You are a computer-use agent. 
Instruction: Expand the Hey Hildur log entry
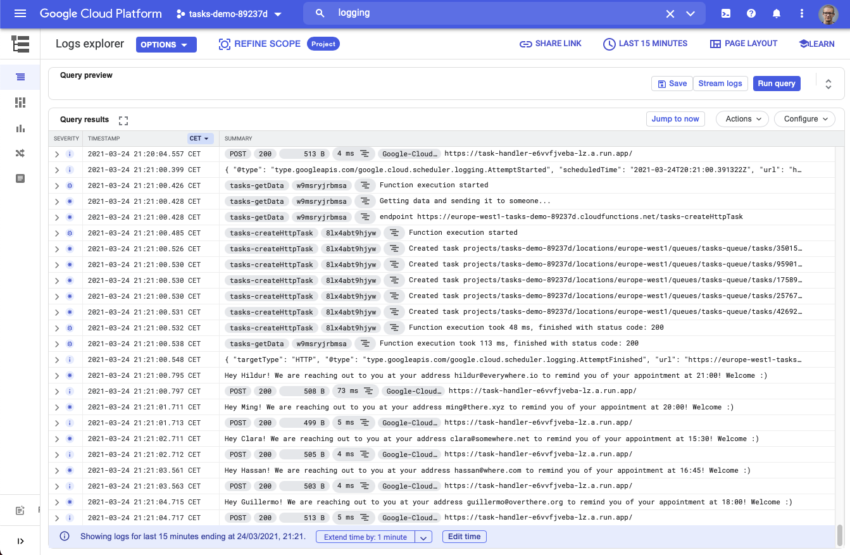57,375
